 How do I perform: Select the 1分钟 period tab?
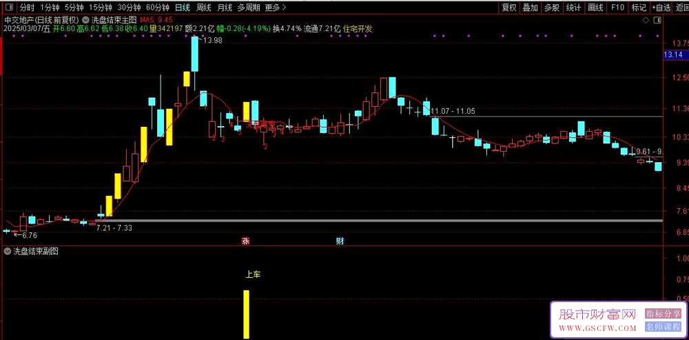coord(49,7)
